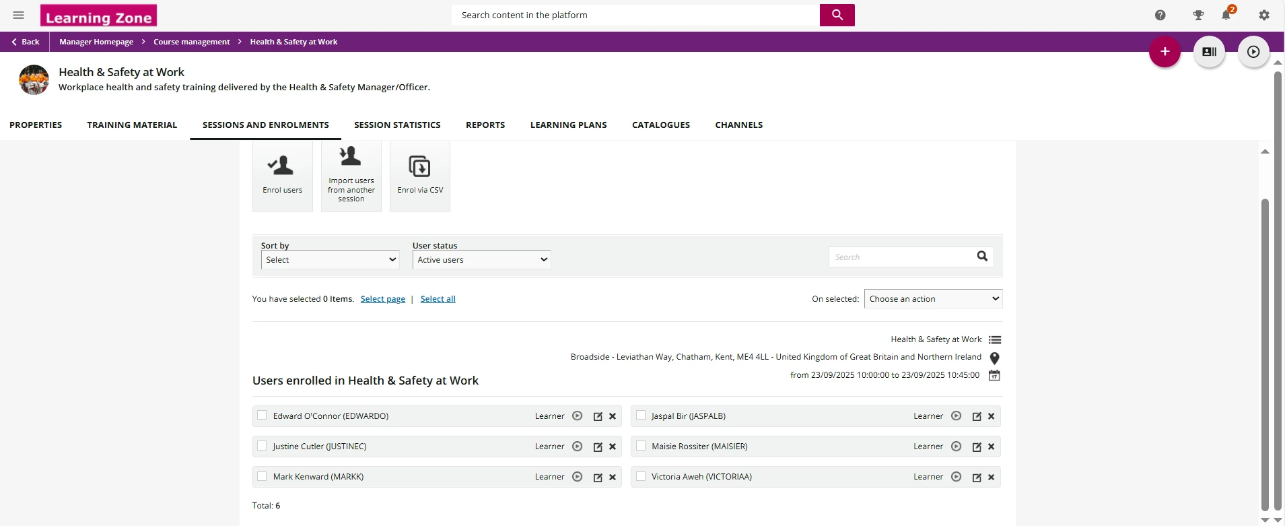Open the notifications bell
The image size is (1285, 526).
tap(1226, 15)
